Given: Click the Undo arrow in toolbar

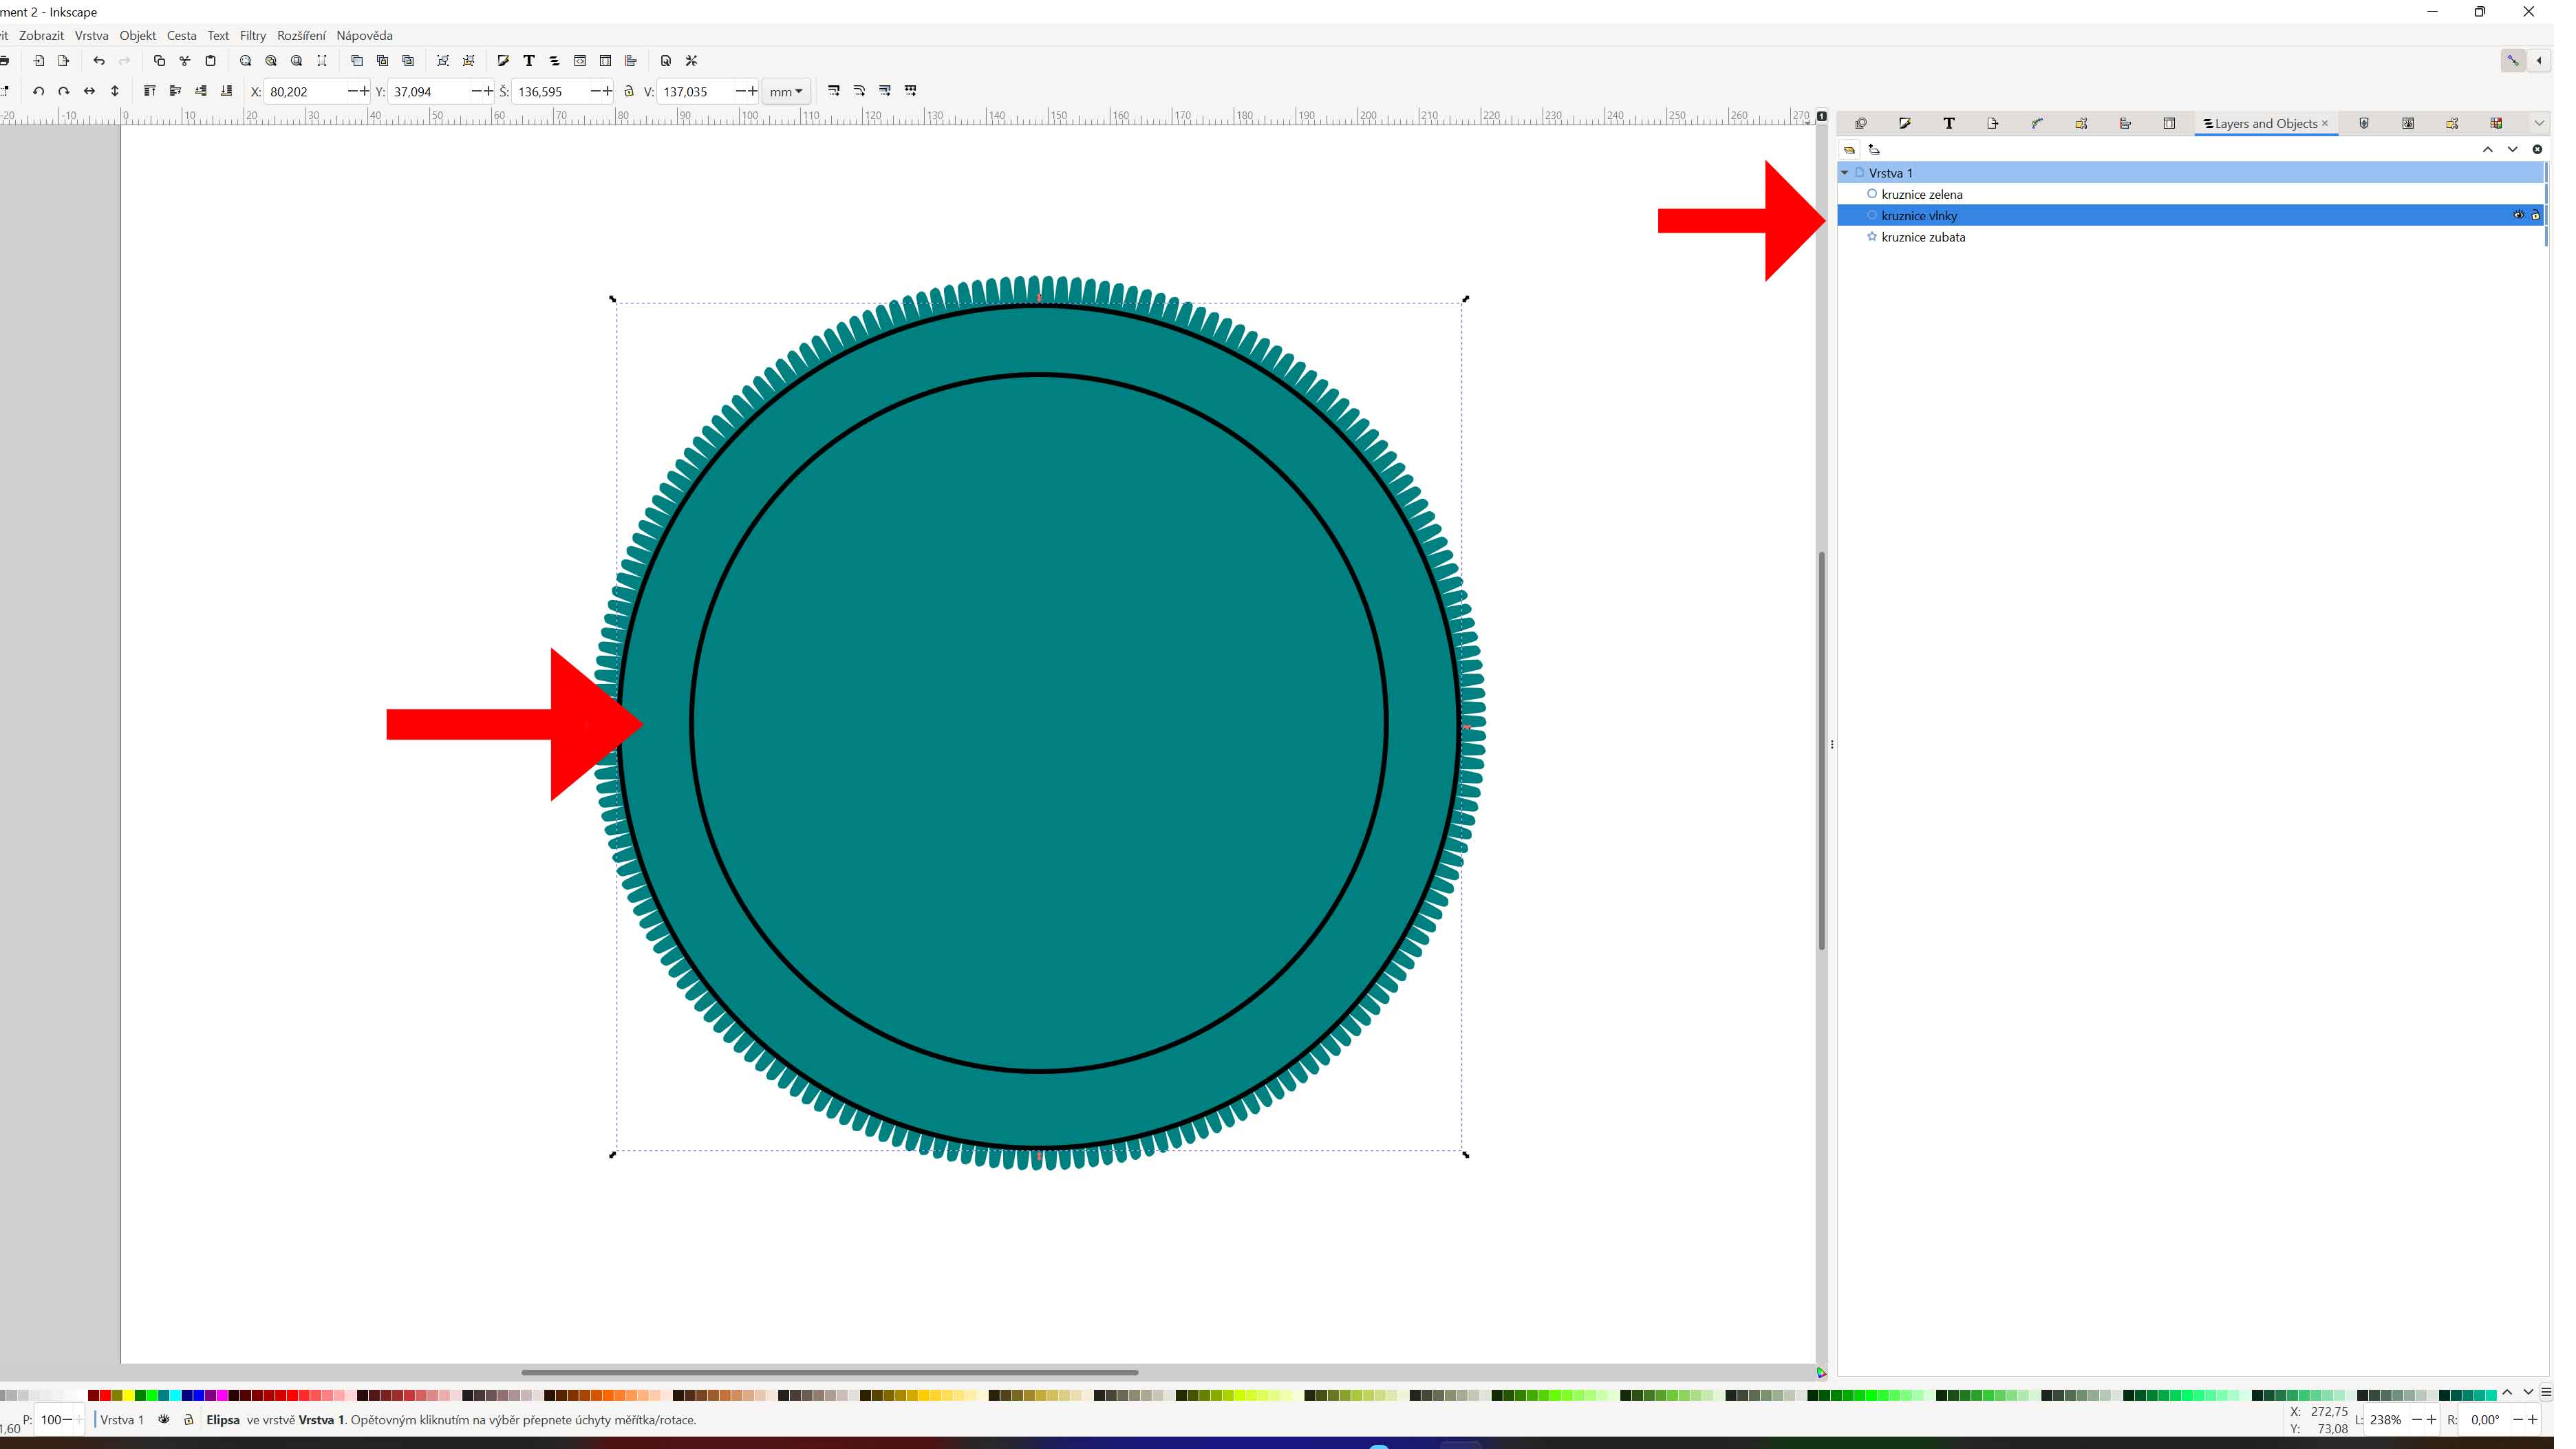Looking at the screenshot, I should click(98, 61).
